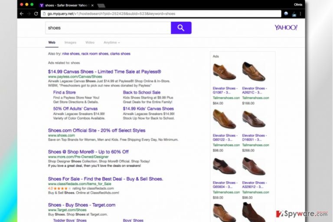Expand the Anytime dropdown filter

(112, 42)
